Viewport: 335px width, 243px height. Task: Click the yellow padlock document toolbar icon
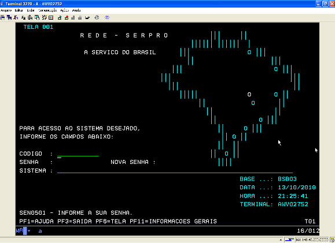[30, 17]
